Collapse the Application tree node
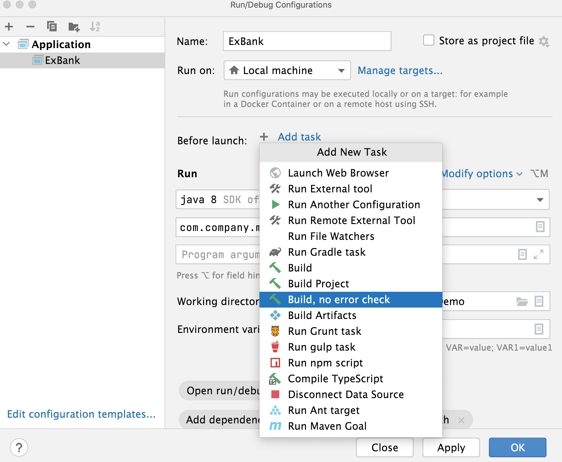The image size is (562, 462). point(6,44)
